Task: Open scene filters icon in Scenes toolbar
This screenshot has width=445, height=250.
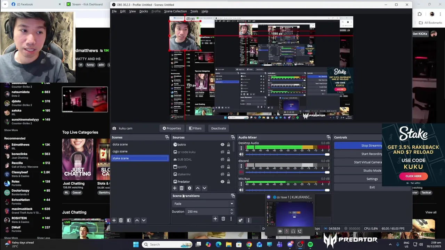Action: pyautogui.click(x=129, y=220)
